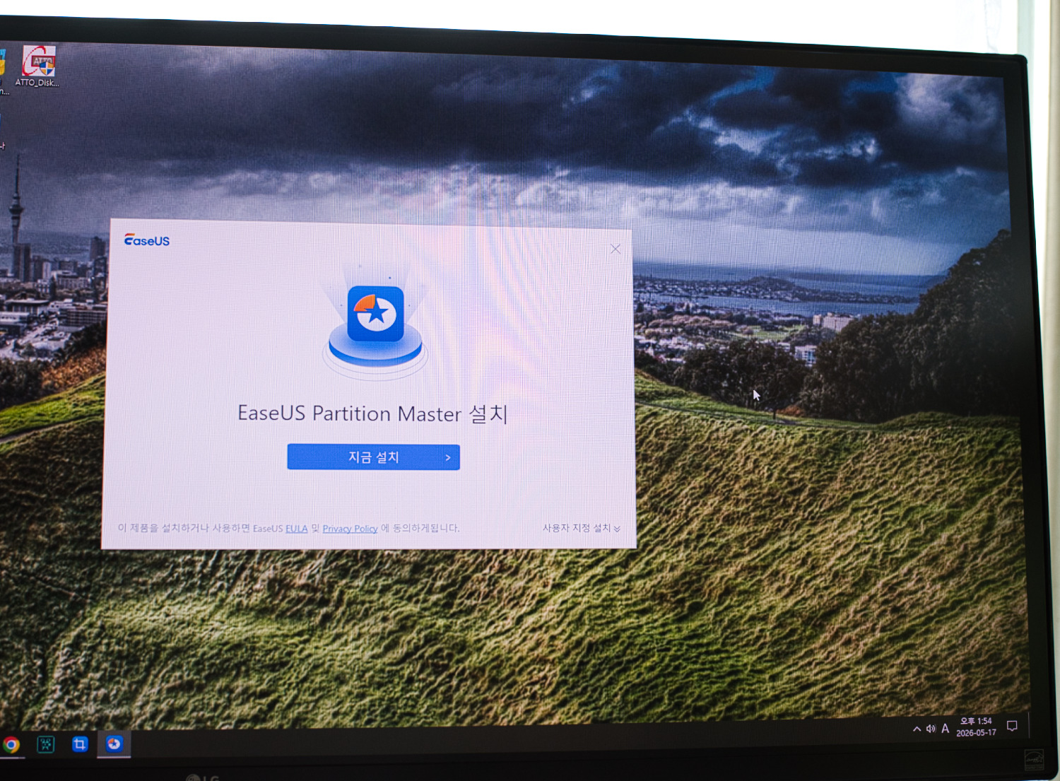Open the ATTO_Disk desktop shortcut

38,66
